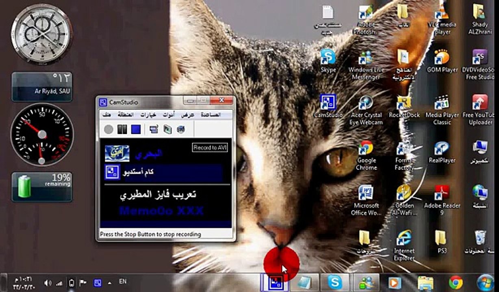Select the VLC media player shortcut

(442, 19)
